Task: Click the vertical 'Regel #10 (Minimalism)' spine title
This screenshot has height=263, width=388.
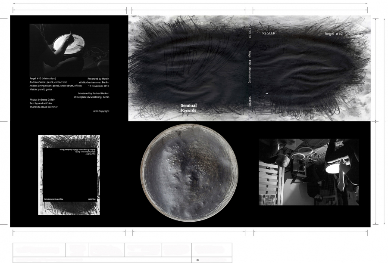Action: click(250, 67)
